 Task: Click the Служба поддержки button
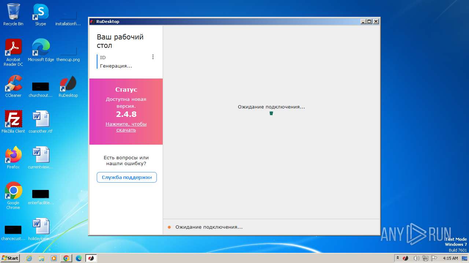(127, 178)
